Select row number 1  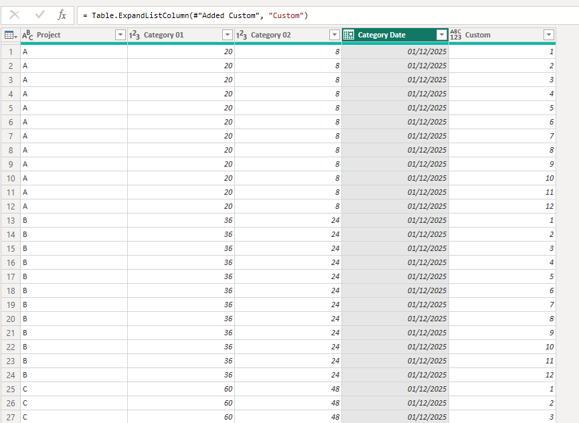(11, 52)
